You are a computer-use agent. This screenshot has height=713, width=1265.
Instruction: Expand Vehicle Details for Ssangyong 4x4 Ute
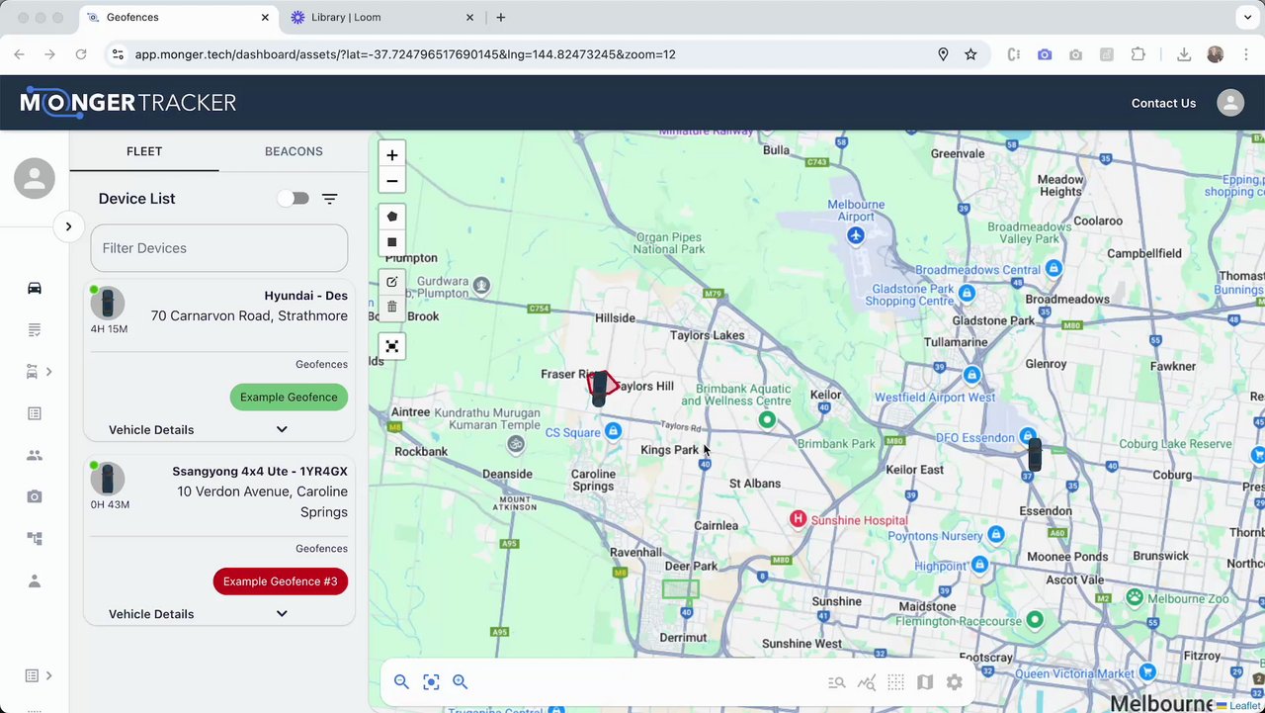282,614
